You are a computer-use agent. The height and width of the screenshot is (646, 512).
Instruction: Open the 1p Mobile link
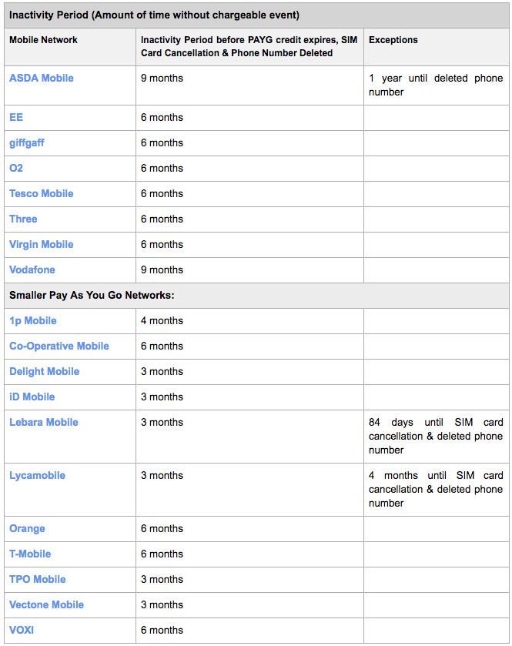click(33, 320)
